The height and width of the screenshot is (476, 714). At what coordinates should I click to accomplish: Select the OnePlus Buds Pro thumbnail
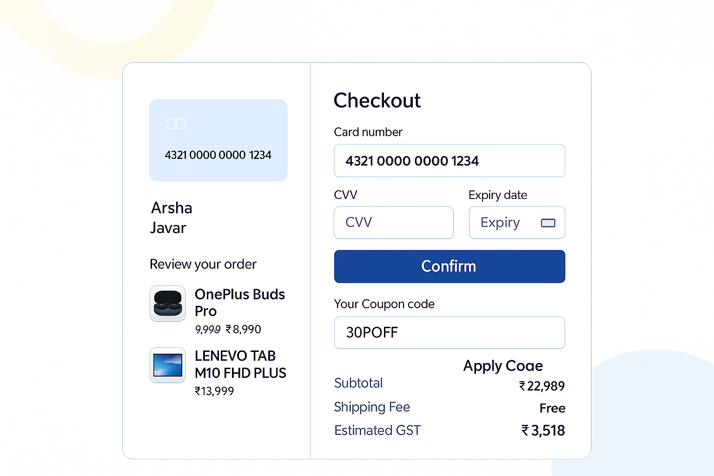pyautogui.click(x=167, y=303)
